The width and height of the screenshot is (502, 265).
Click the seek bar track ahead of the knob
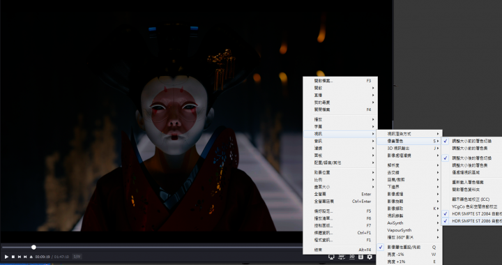pyautogui.click(x=169, y=247)
